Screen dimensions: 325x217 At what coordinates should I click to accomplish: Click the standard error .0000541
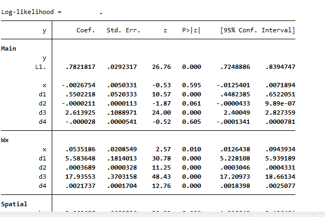(x=122, y=122)
